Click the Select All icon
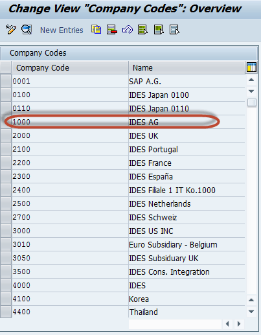Image resolution: width=261 pixels, height=335 pixels. coord(142,30)
